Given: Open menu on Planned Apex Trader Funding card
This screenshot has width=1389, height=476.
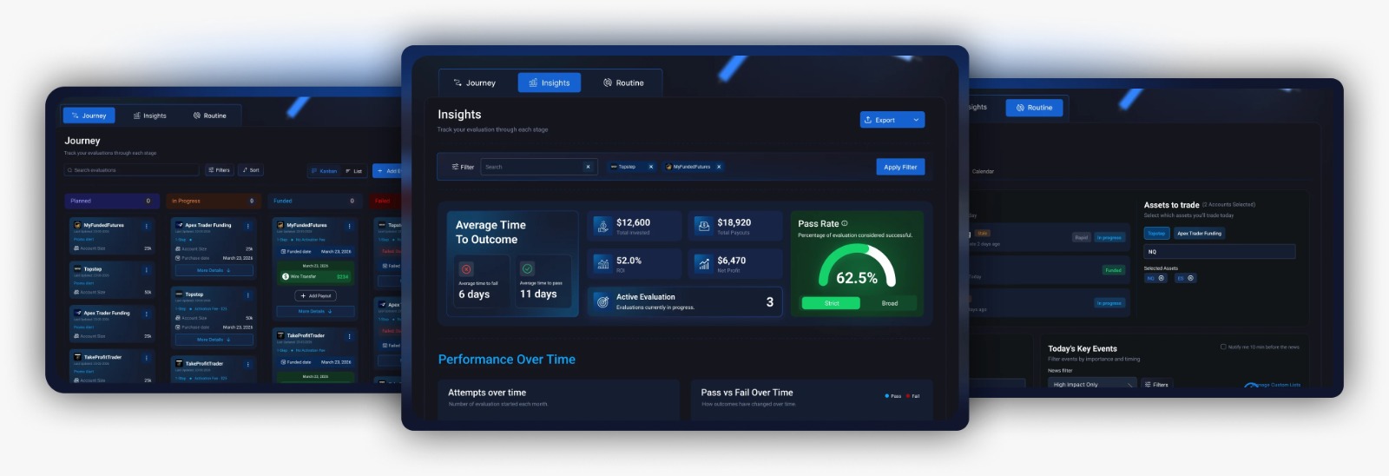Looking at the screenshot, I should click(146, 314).
